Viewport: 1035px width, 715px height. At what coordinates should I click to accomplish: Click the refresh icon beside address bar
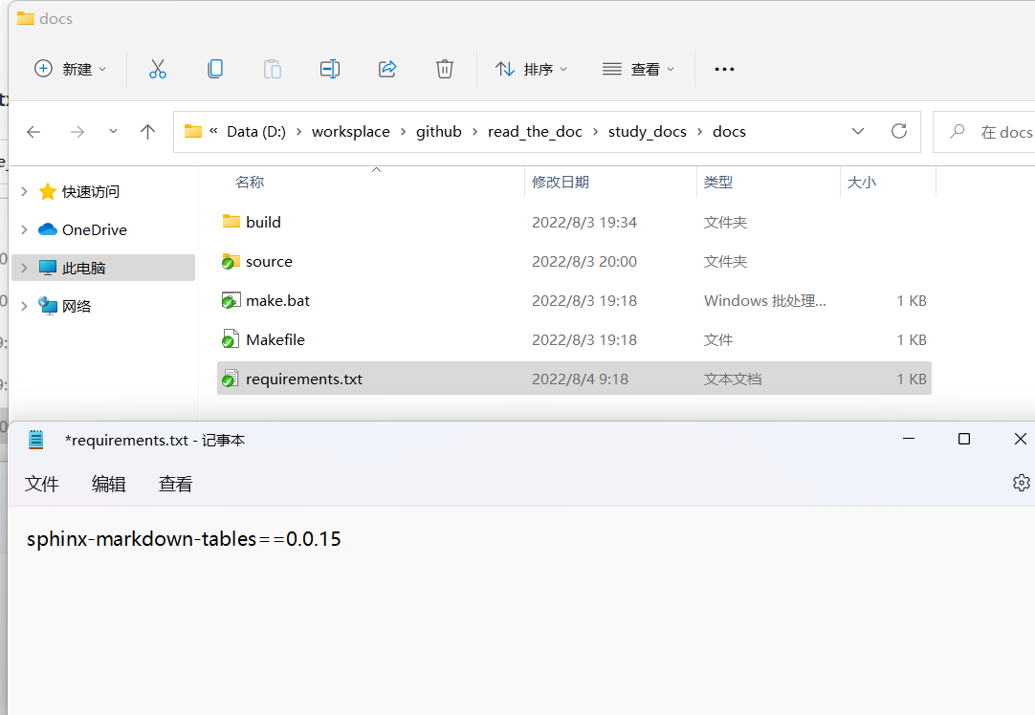click(898, 131)
